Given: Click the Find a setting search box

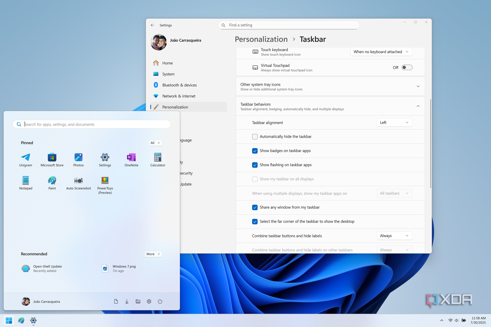Looking at the screenshot, I should pos(288,25).
